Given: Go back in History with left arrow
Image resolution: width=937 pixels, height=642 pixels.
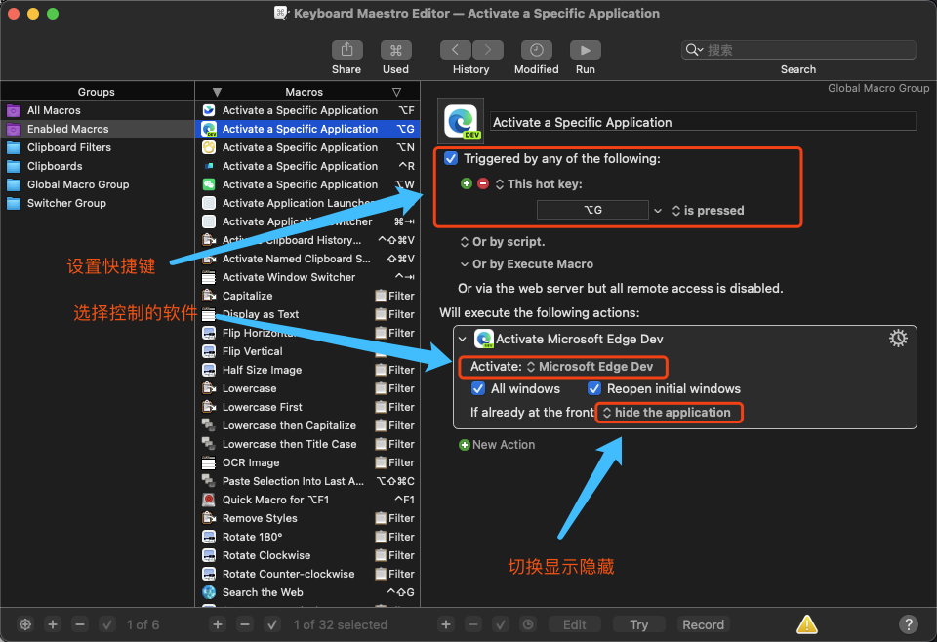Looking at the screenshot, I should coord(456,50).
